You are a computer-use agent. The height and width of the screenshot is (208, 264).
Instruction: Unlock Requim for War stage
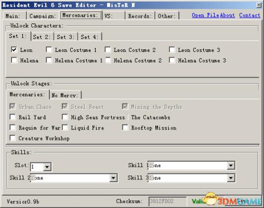pos(12,127)
